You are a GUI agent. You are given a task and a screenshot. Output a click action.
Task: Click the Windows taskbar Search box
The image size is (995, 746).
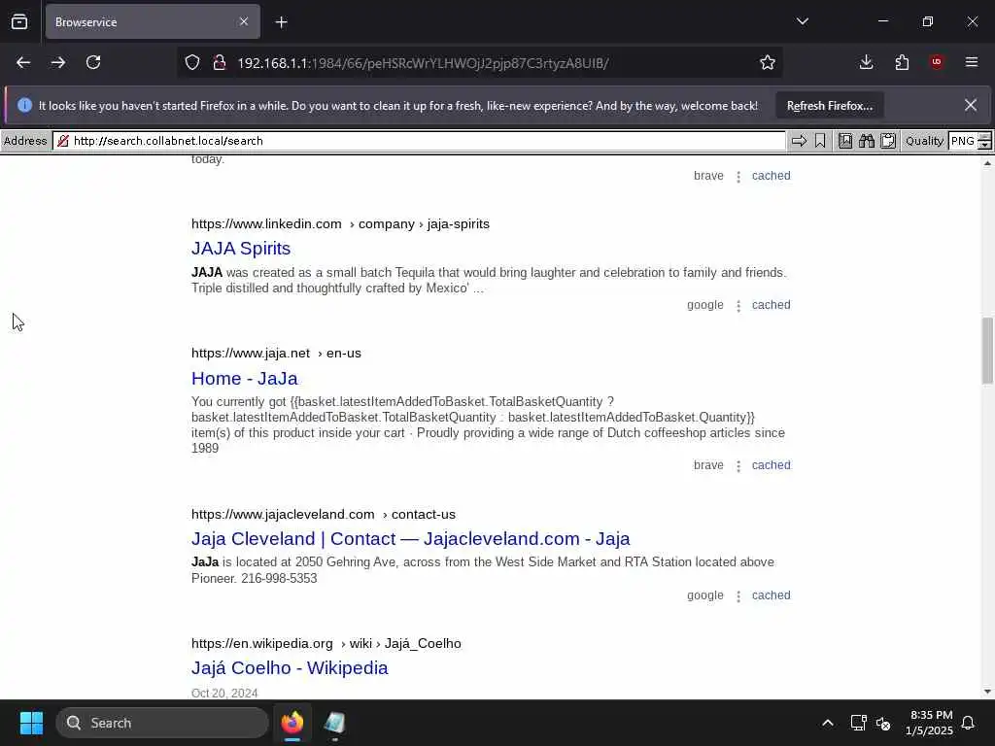(x=162, y=723)
